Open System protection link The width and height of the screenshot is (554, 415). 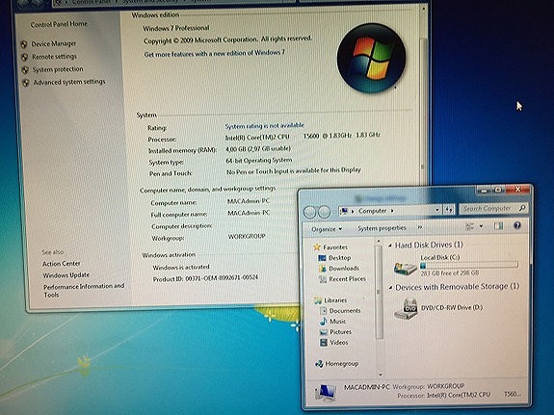tap(58, 69)
